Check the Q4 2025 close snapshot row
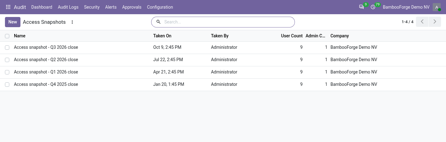446x142 pixels. tap(7, 85)
